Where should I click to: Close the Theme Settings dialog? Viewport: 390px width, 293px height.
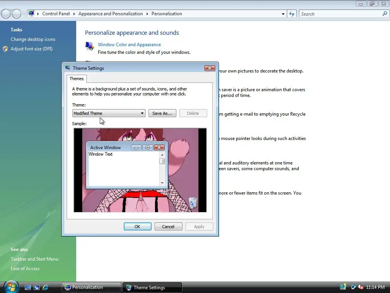coord(210,68)
